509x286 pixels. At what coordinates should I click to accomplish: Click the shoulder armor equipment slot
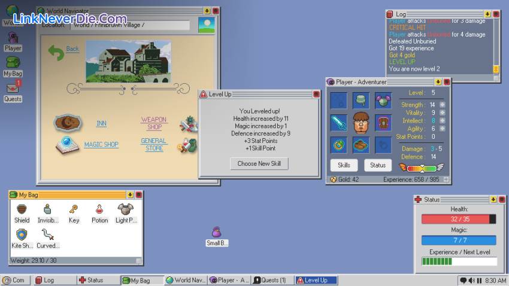(383, 100)
